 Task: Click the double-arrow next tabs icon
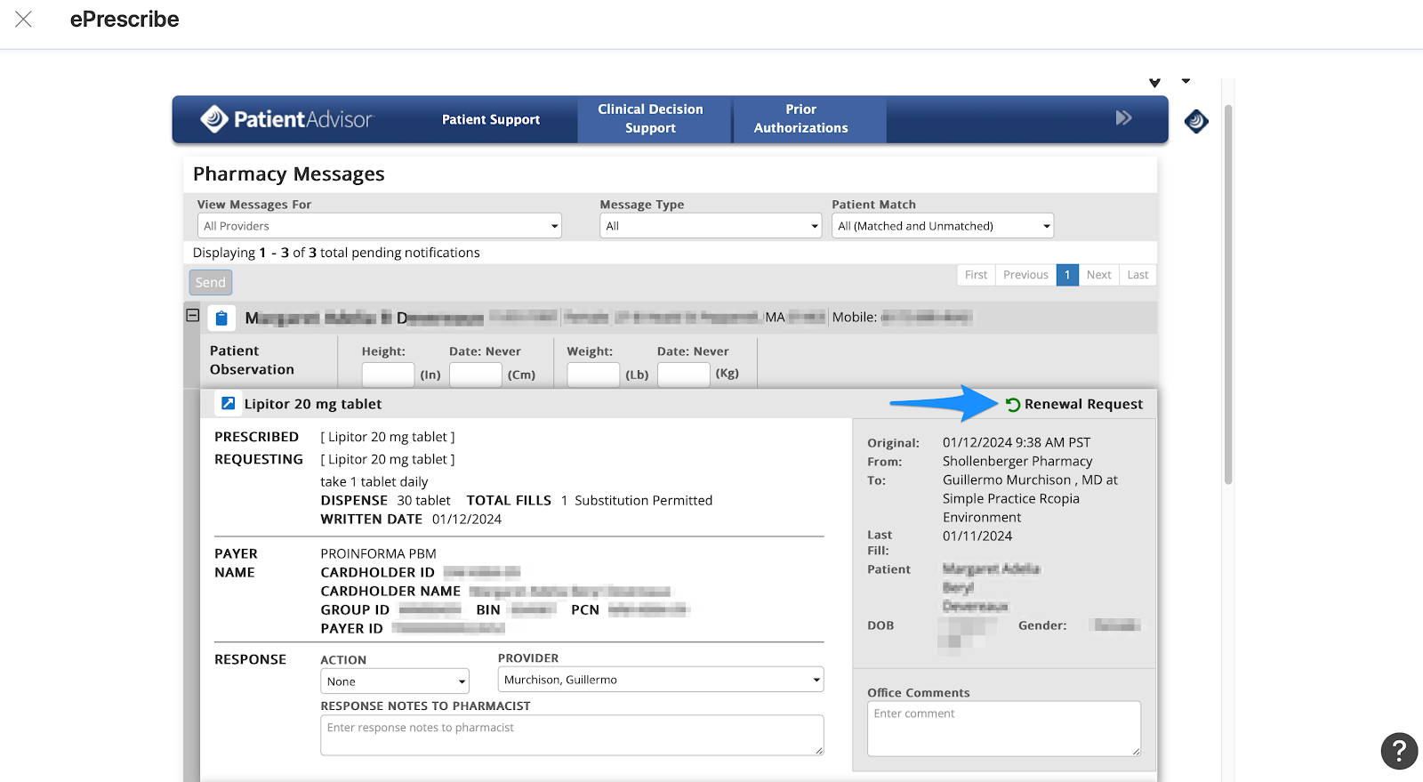(1124, 117)
